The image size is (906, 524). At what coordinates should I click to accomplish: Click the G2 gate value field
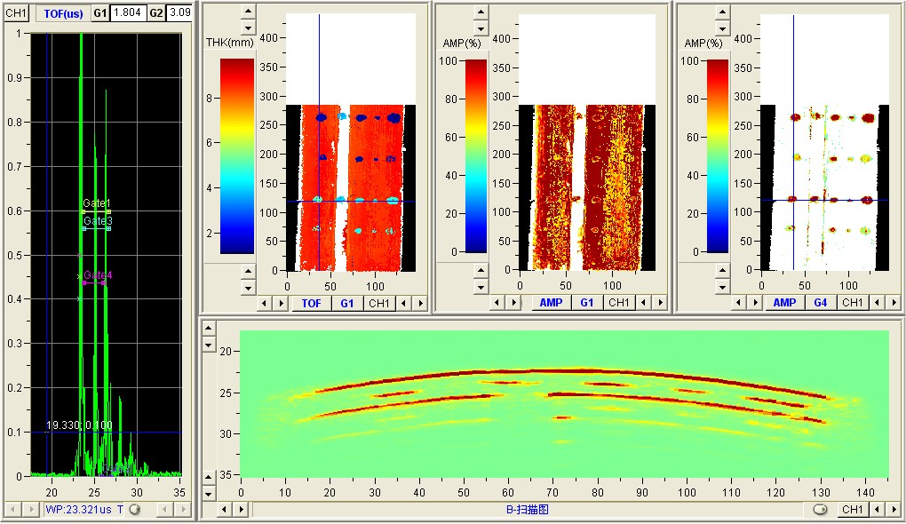point(179,13)
